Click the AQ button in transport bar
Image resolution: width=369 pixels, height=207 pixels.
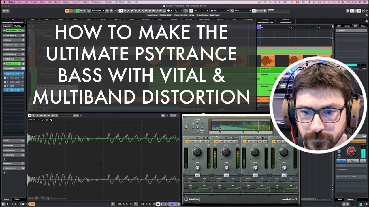[32, 204]
